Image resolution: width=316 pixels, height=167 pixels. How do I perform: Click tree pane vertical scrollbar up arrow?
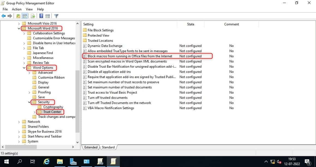(78, 23)
